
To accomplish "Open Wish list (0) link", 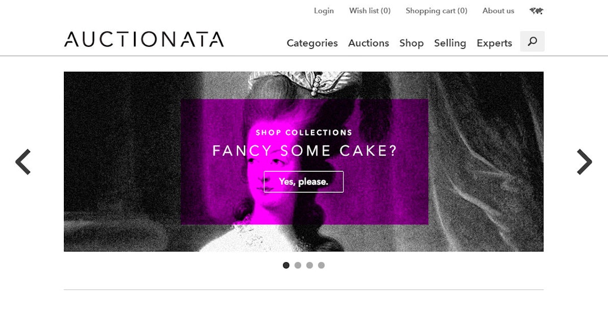I will coord(370,11).
